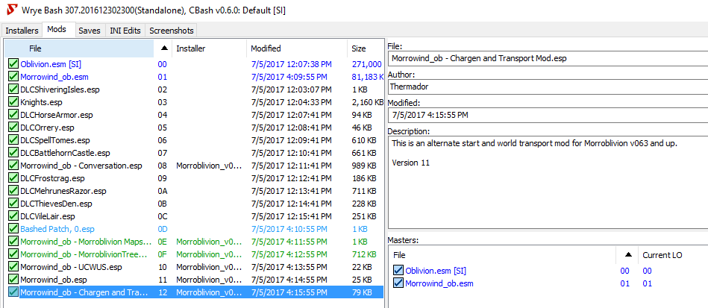
Task: Toggle Oblivion.esm [SI] checkbox in Masters list
Action: click(398, 271)
